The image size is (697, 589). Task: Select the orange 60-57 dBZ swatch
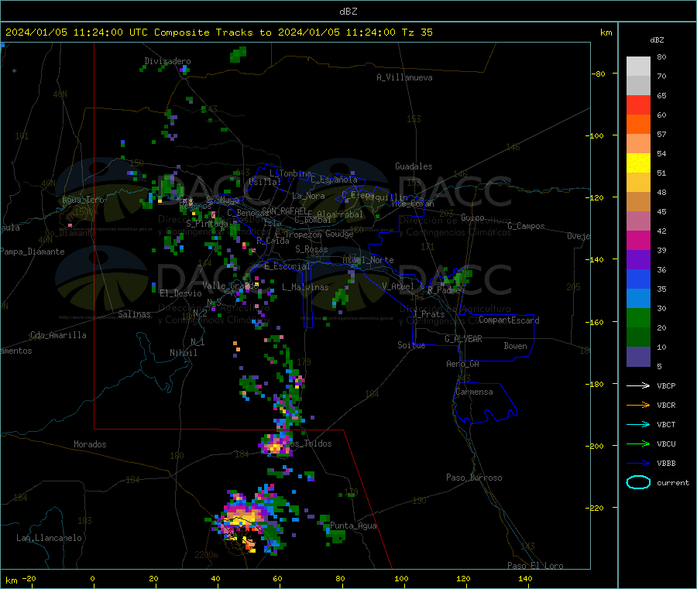click(x=638, y=125)
